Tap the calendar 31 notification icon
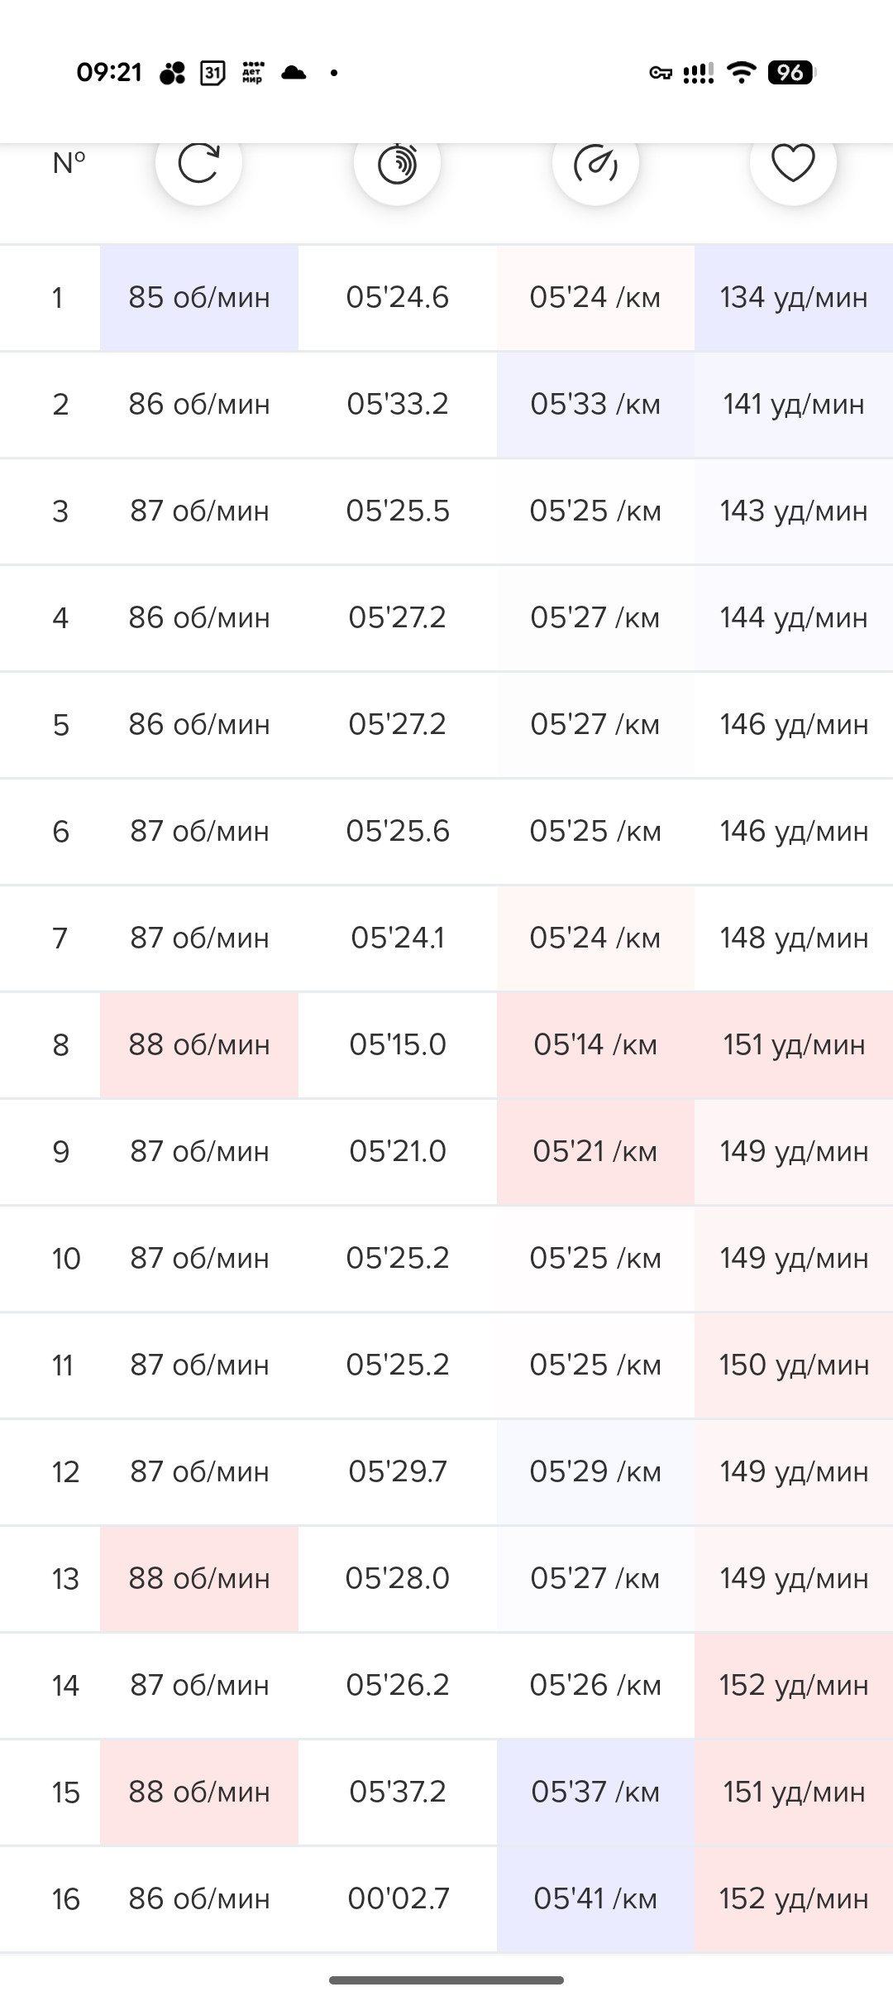Image resolution: width=893 pixels, height=2006 pixels. tap(213, 73)
